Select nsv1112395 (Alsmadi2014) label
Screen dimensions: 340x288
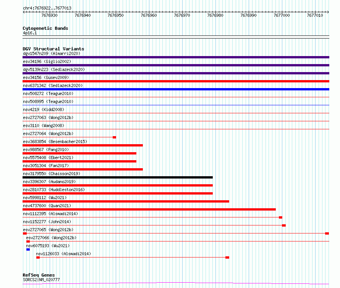pos(50,214)
